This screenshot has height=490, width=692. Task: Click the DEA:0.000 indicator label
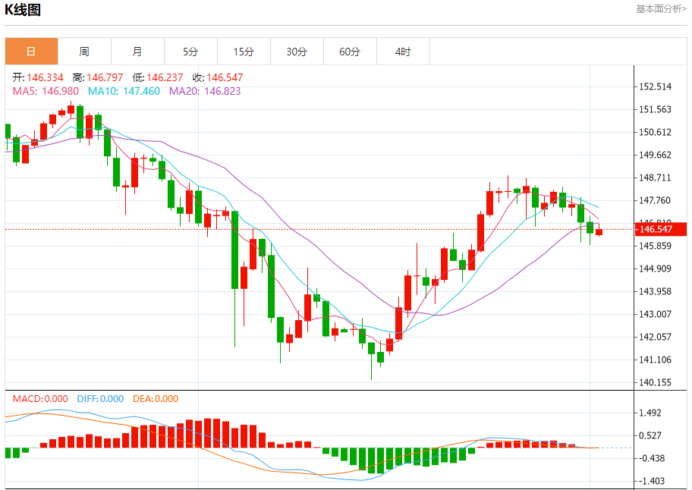tap(156, 399)
